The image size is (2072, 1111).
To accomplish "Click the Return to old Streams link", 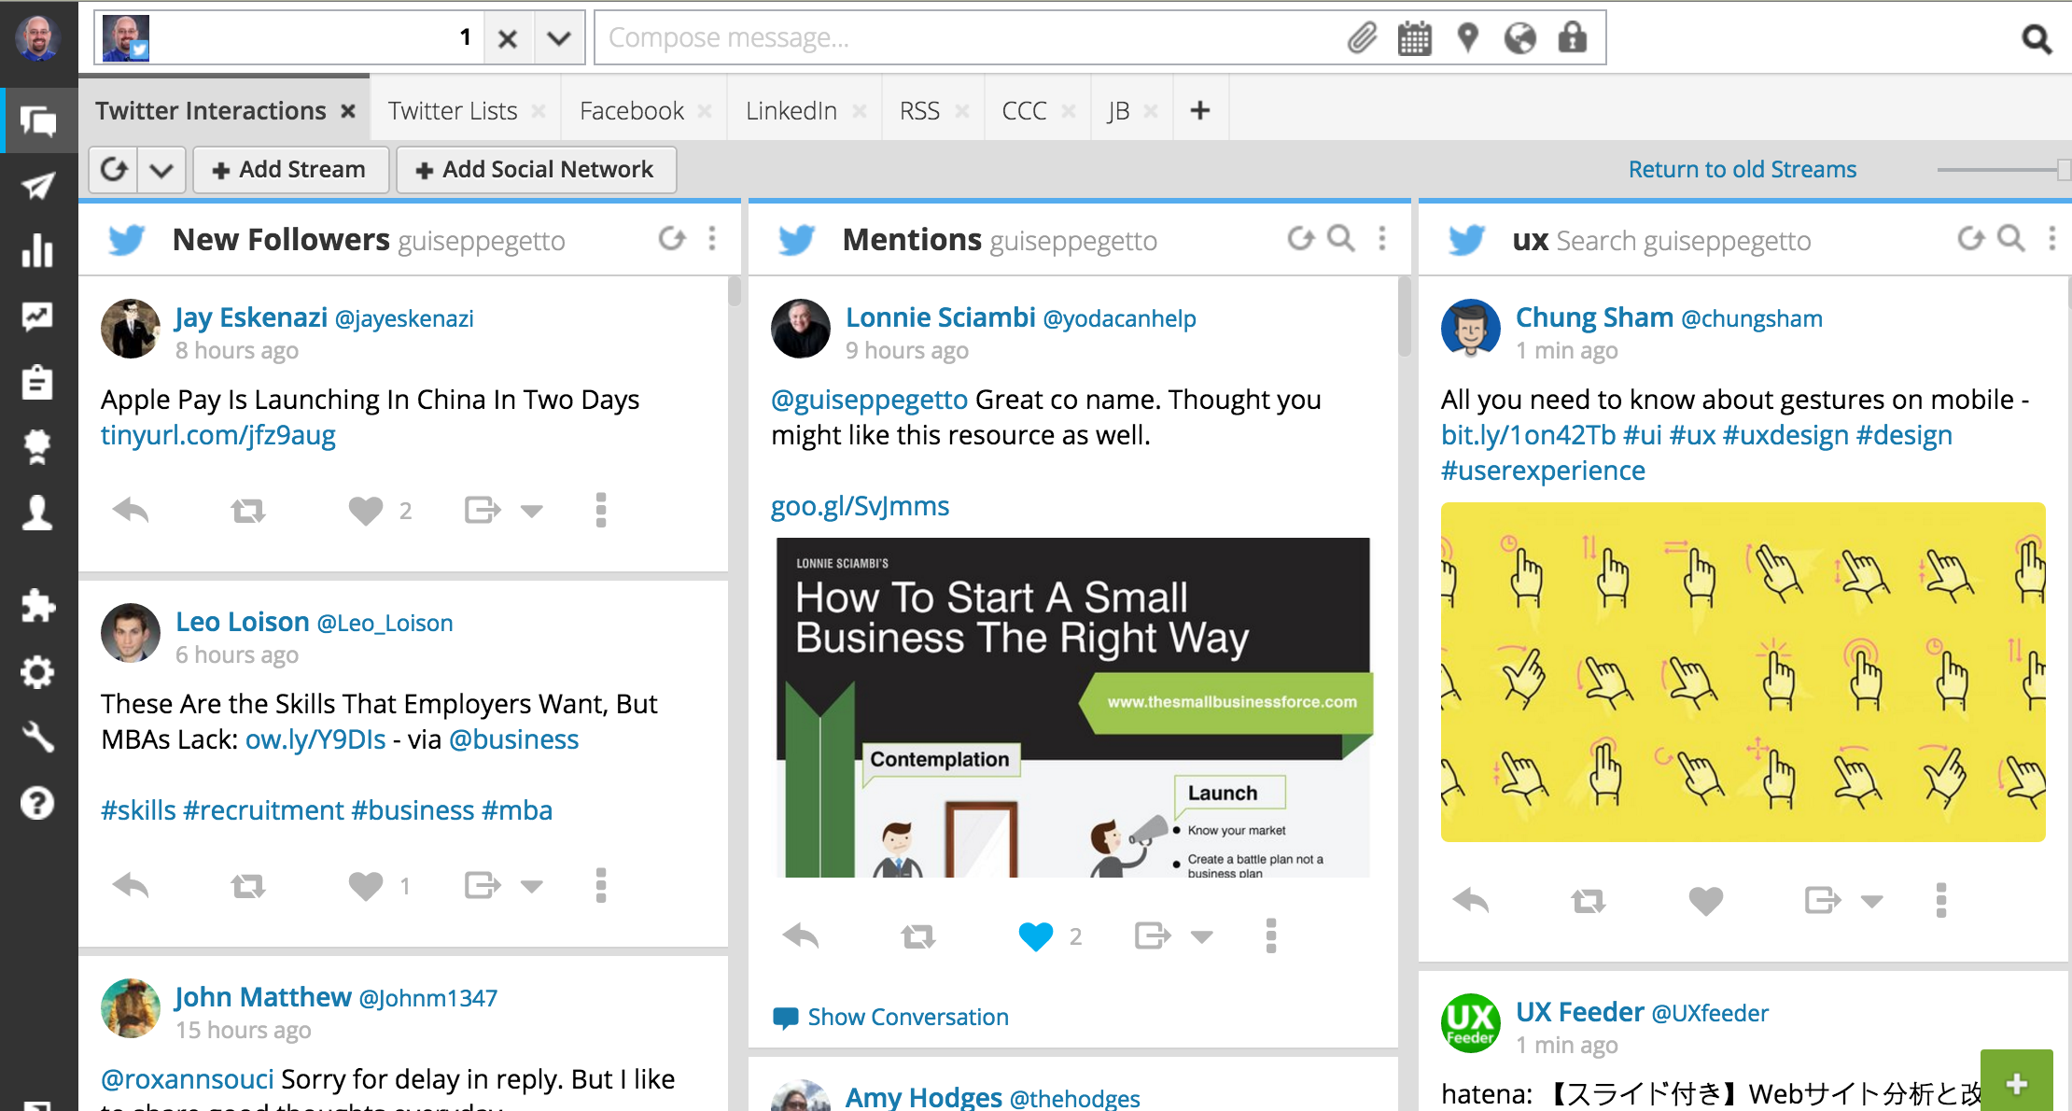I will 1743,169.
